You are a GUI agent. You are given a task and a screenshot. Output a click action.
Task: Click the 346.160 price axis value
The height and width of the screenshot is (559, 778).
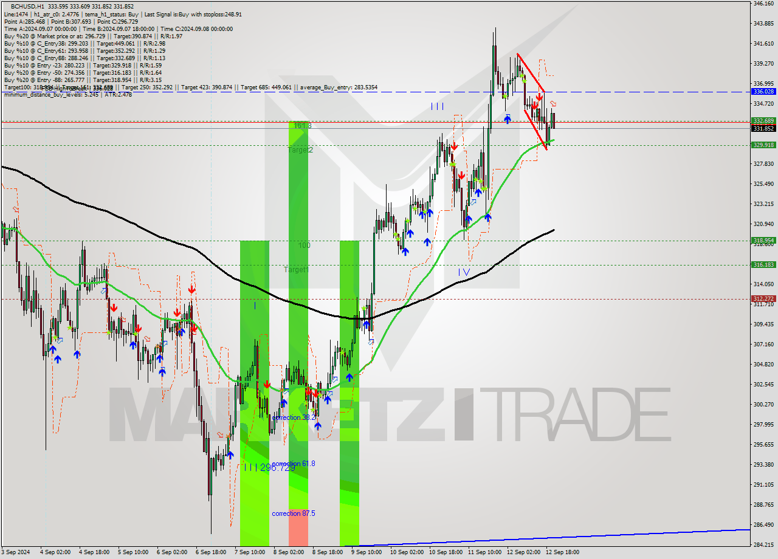click(x=763, y=4)
